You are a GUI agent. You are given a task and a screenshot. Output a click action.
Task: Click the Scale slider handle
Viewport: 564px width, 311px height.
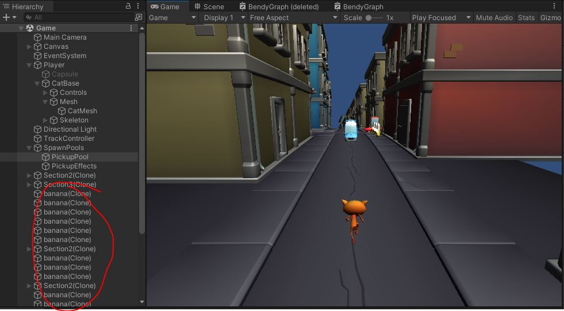(x=369, y=17)
